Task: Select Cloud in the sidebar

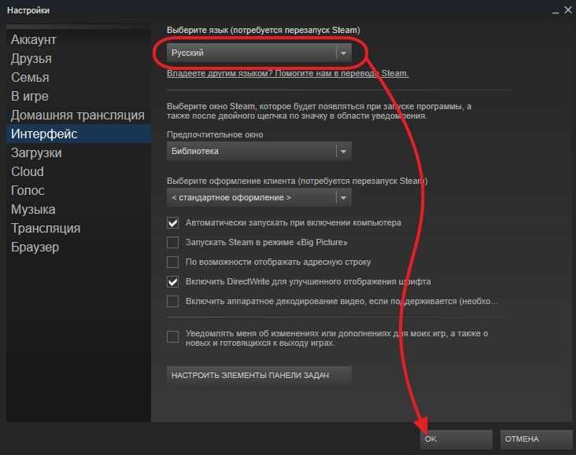Action: tap(78, 172)
